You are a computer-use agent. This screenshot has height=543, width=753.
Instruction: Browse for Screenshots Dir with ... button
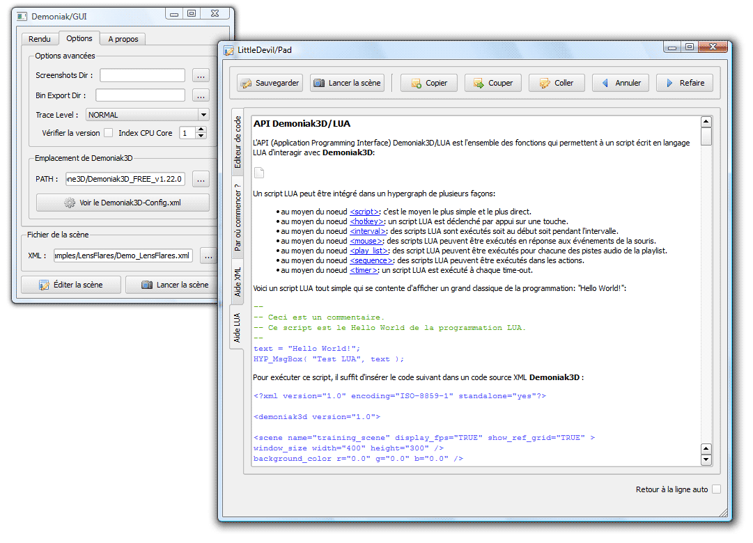click(201, 75)
